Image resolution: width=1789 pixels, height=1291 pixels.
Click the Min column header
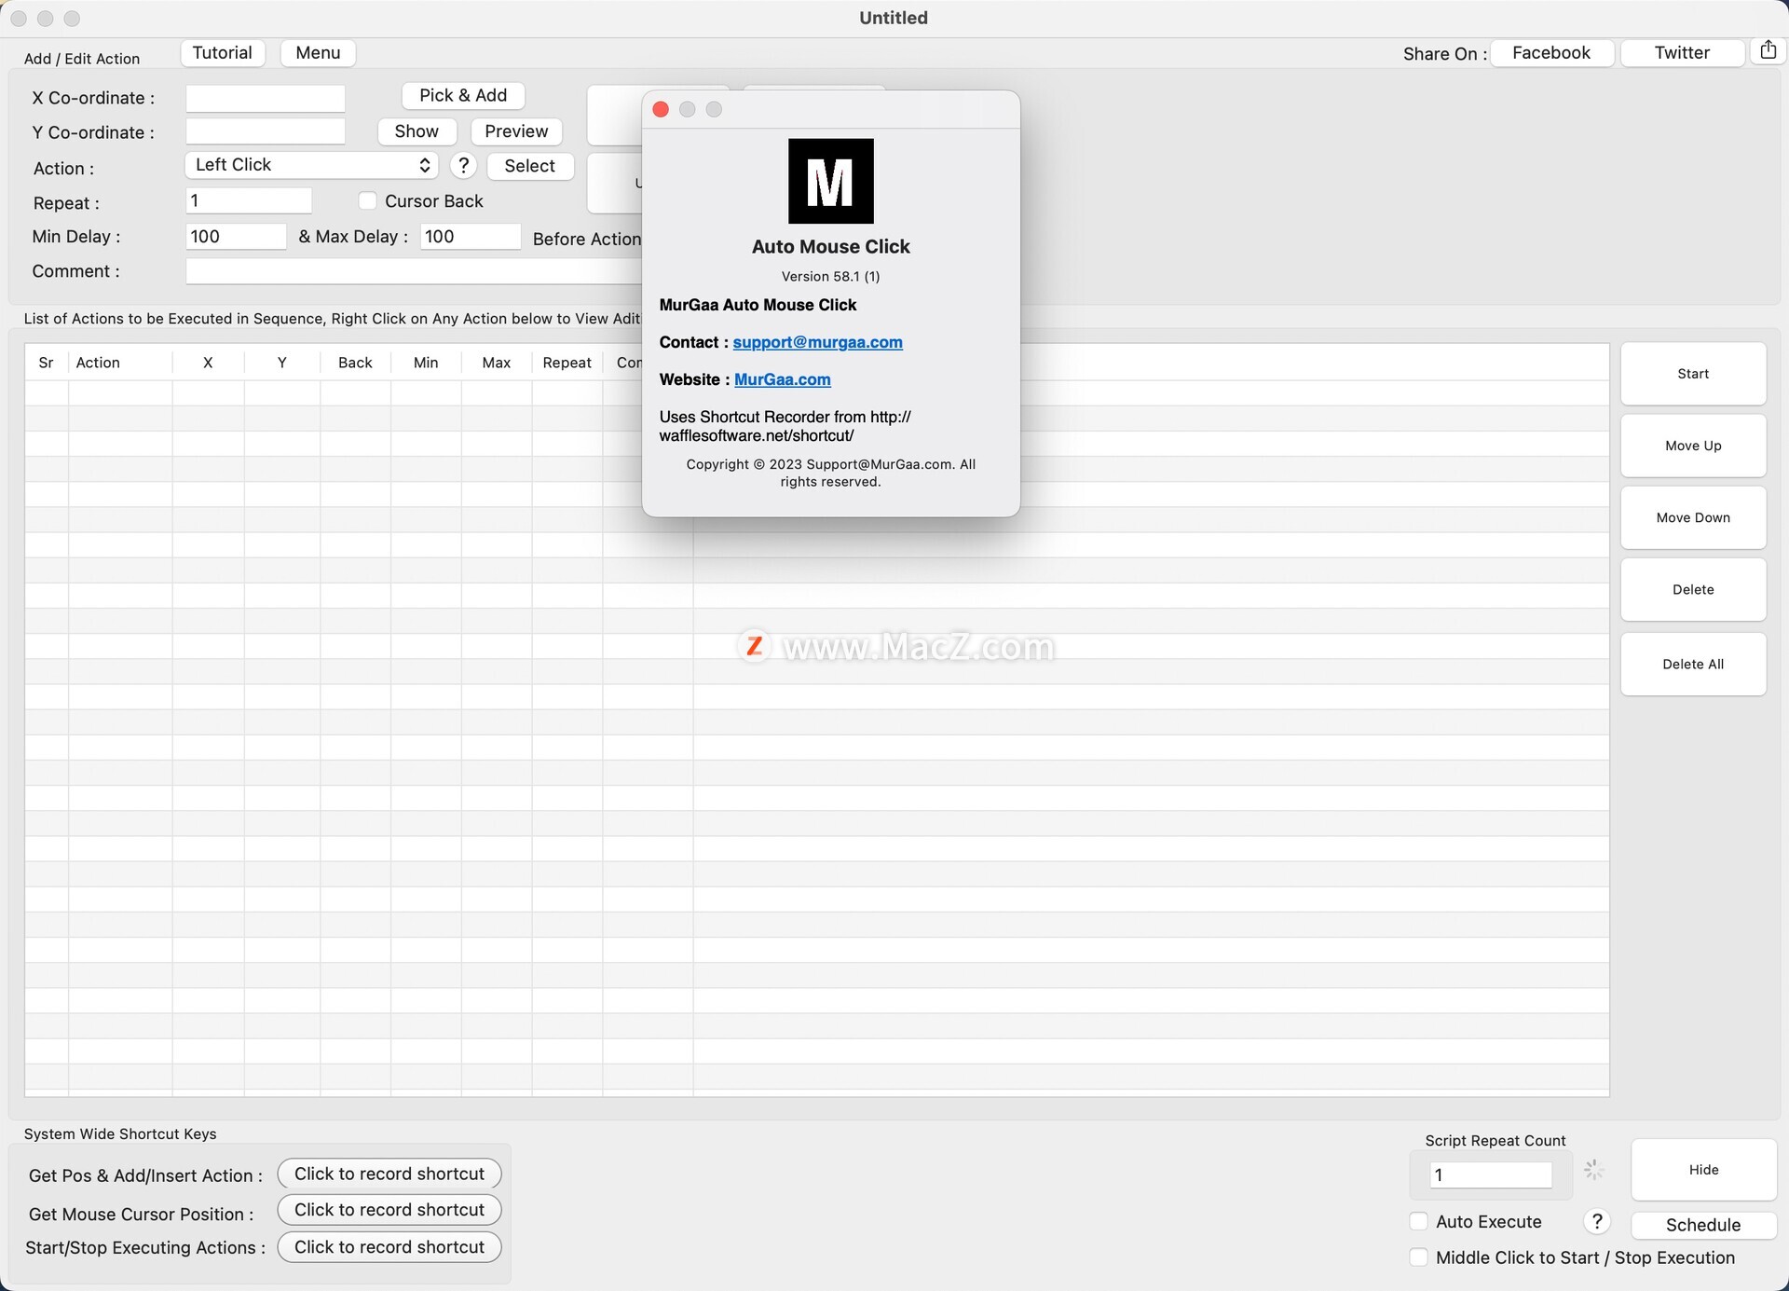point(426,363)
